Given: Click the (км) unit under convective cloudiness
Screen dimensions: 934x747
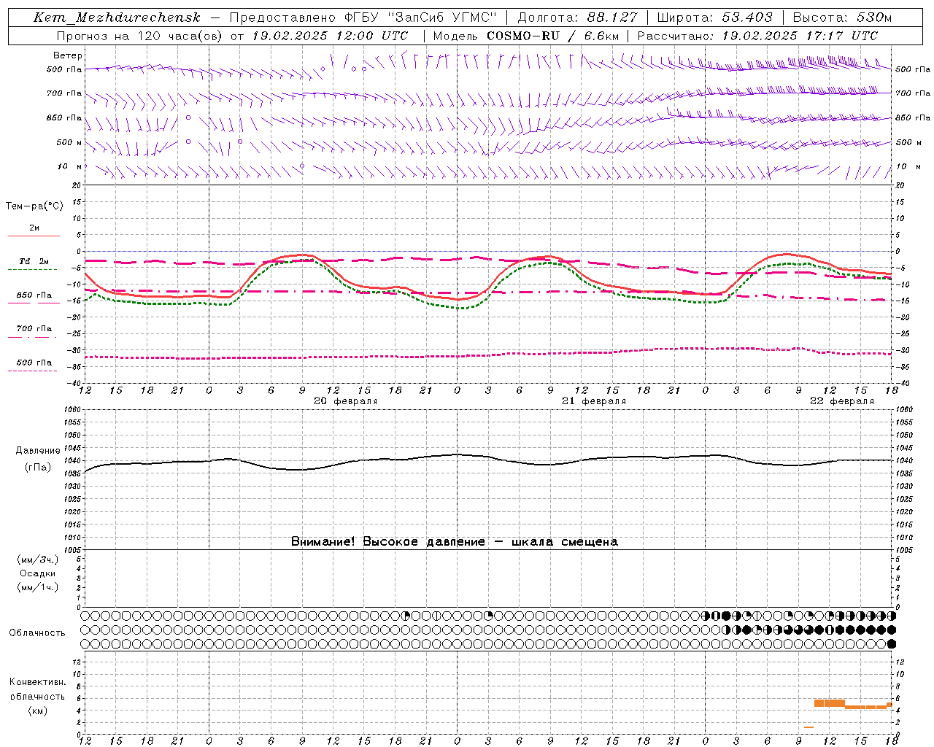Looking at the screenshot, I should (x=37, y=711).
